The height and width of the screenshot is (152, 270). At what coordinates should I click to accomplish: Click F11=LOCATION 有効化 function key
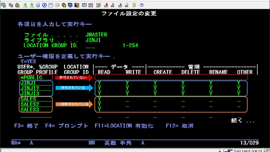124,126
